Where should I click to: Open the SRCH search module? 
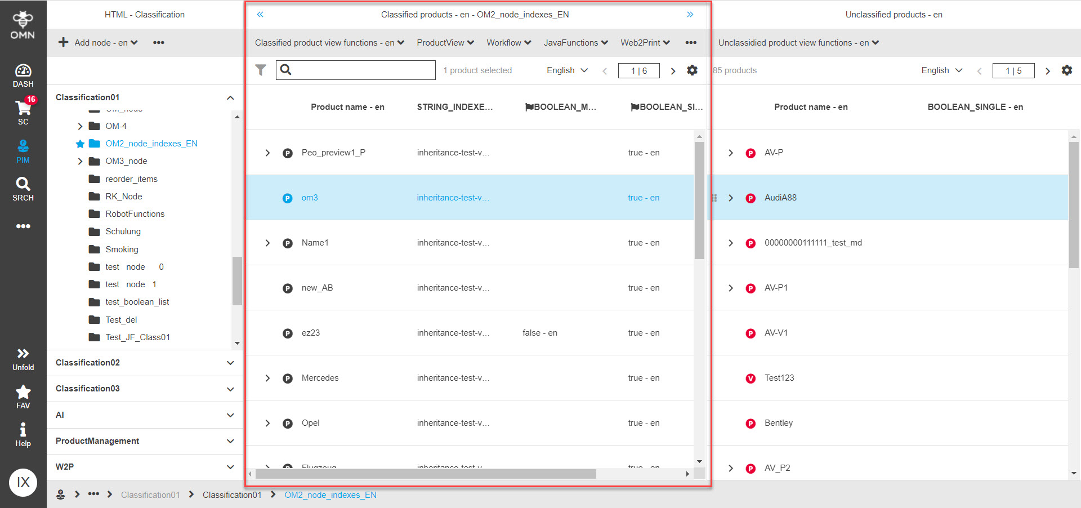point(23,189)
